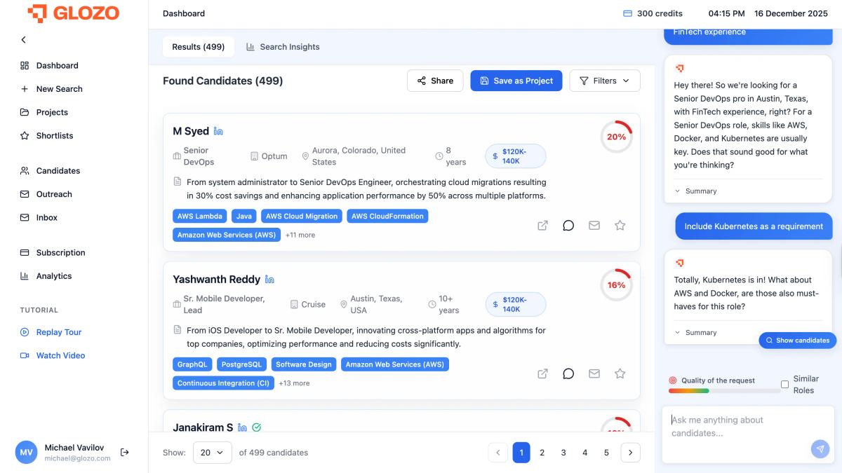Viewport: 842px width, 473px height.
Task: Start a chat via the speech bubble icon
Action: tap(568, 225)
